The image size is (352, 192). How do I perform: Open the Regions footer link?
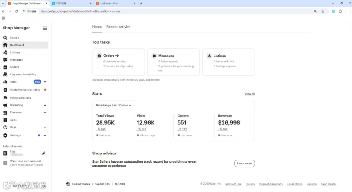[x=312, y=184]
